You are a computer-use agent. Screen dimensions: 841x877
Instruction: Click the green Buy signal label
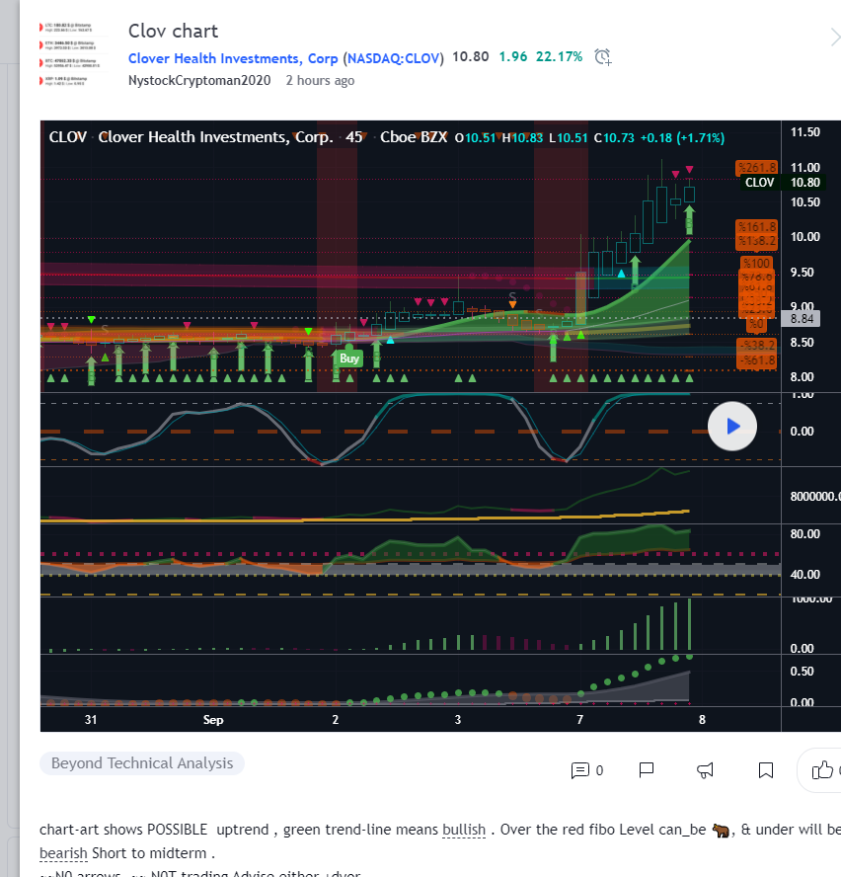click(x=349, y=359)
